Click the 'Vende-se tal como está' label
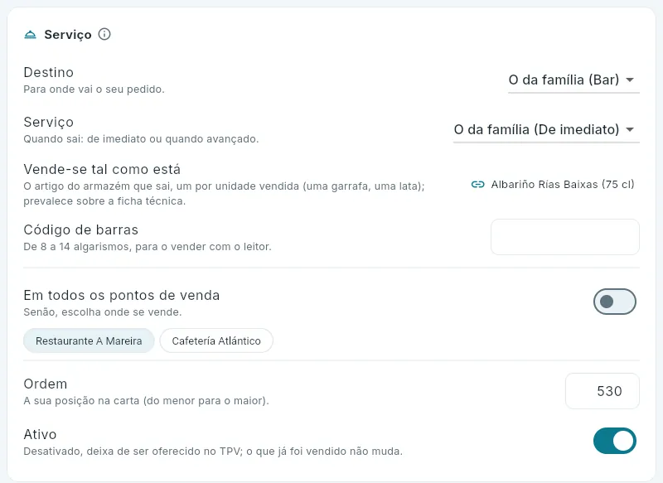The image size is (663, 483). pos(102,169)
